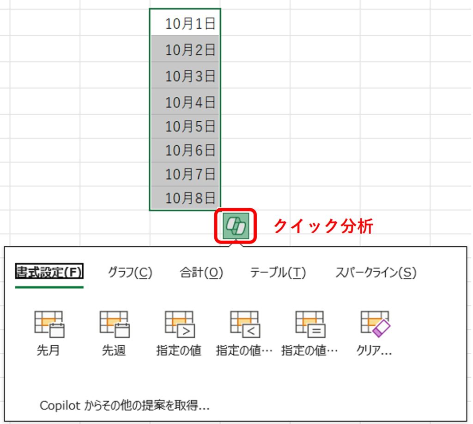Go to the テーブル(T) tab

click(x=278, y=273)
